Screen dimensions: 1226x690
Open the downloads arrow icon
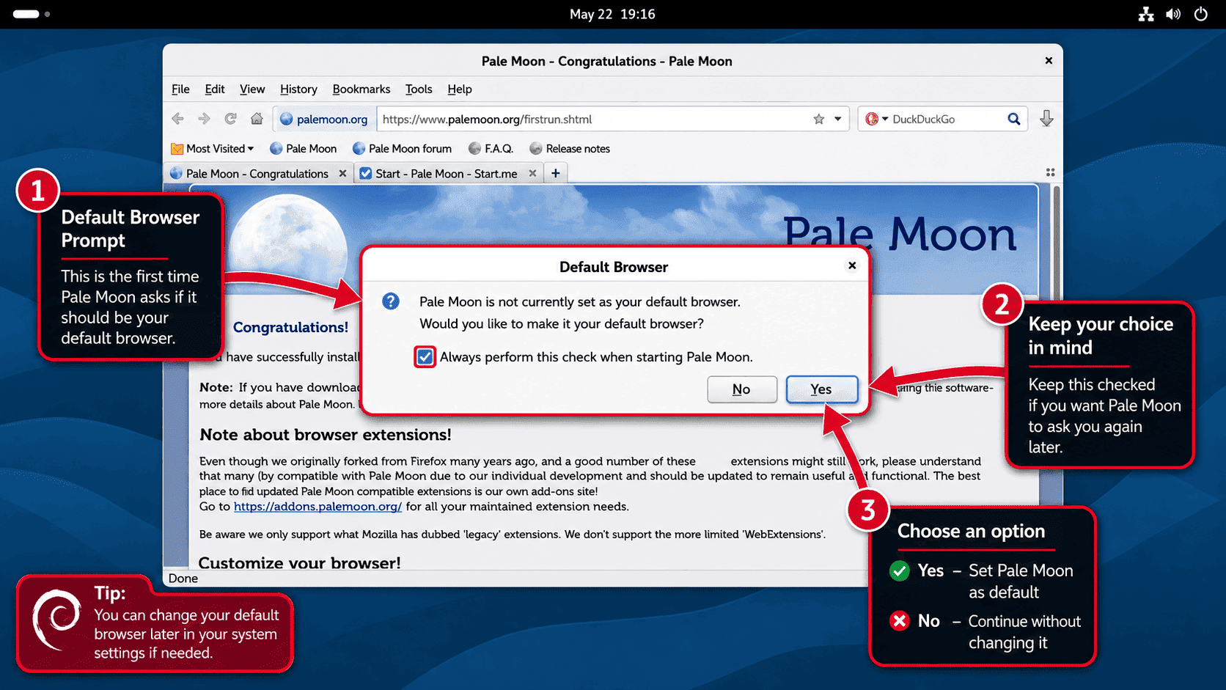[1046, 118]
